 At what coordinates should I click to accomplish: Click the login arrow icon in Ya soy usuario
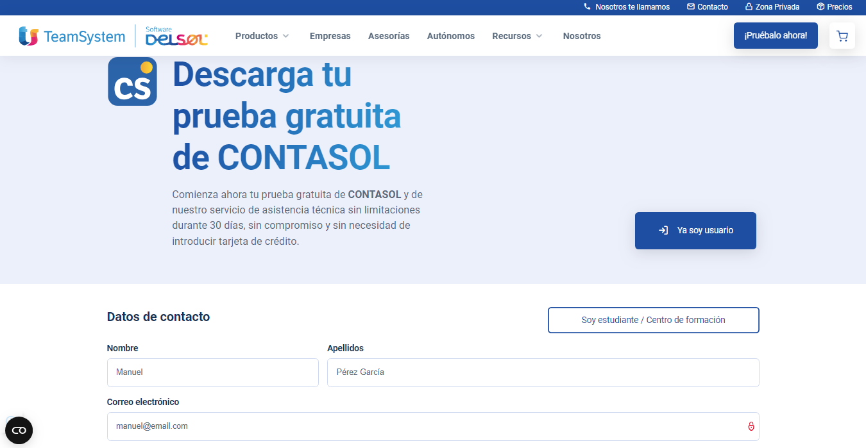663,230
